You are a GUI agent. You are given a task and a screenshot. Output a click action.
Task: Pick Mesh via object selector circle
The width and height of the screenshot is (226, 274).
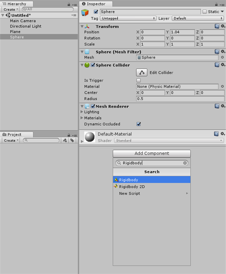pos(222,57)
